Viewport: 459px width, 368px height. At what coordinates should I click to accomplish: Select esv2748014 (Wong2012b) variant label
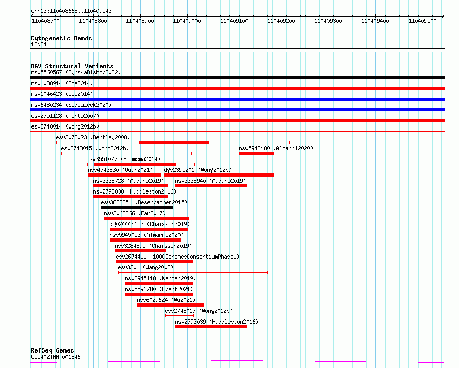(x=65, y=126)
